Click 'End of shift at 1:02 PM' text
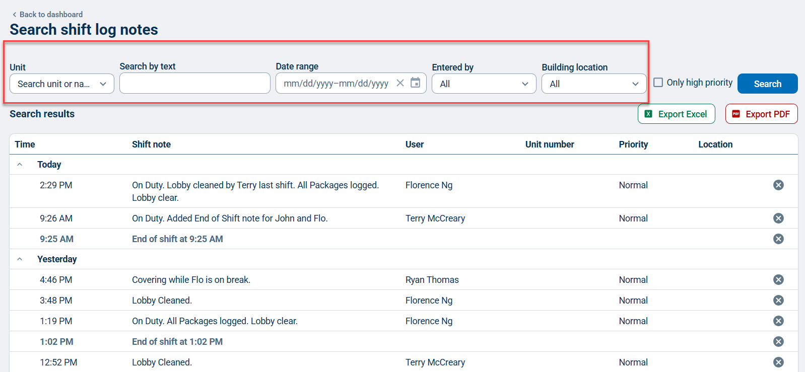 click(x=177, y=342)
